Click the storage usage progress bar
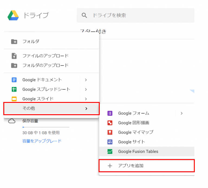This screenshot has width=208, height=188. 46,127
